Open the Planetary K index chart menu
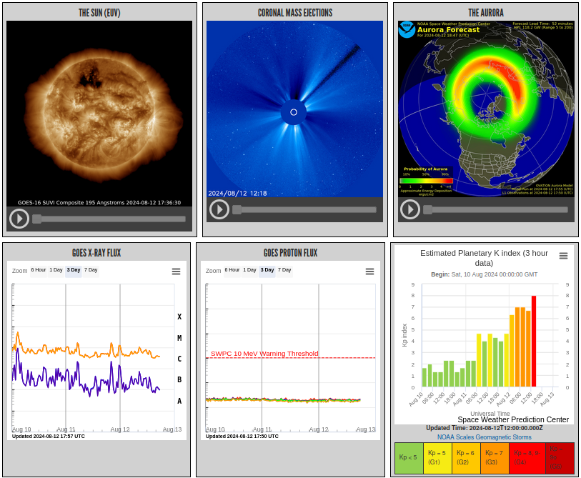 tap(563, 256)
